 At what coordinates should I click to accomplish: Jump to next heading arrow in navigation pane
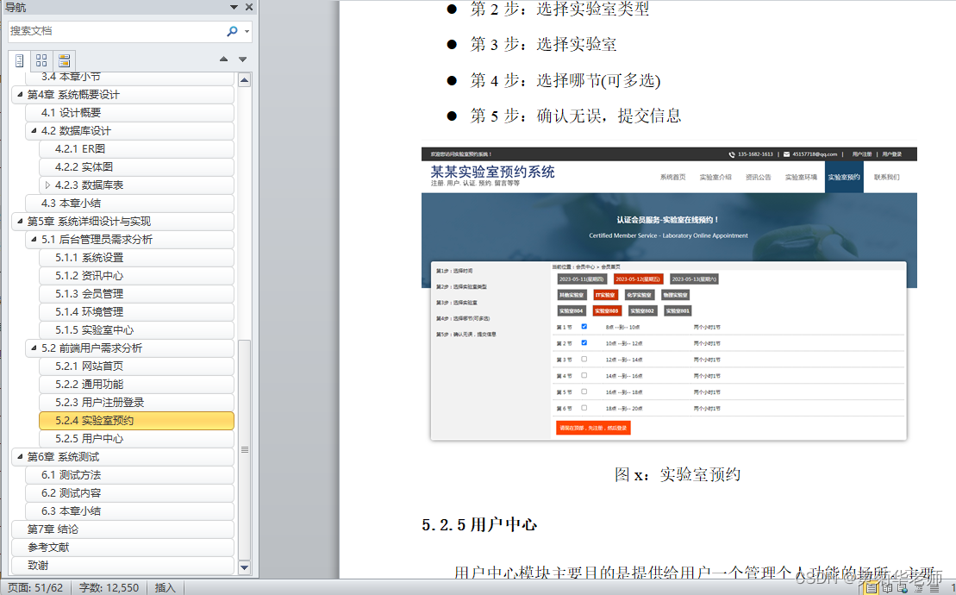point(242,60)
